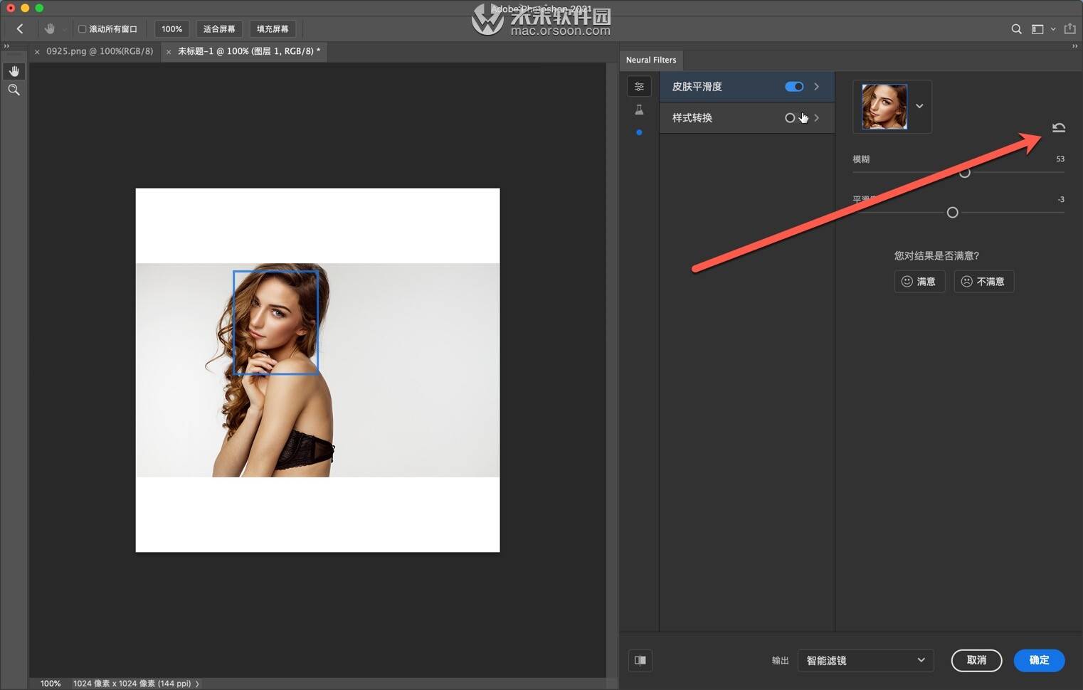This screenshot has width=1083, height=690.
Task: Expand the face thumbnail dropdown arrow
Action: (919, 106)
